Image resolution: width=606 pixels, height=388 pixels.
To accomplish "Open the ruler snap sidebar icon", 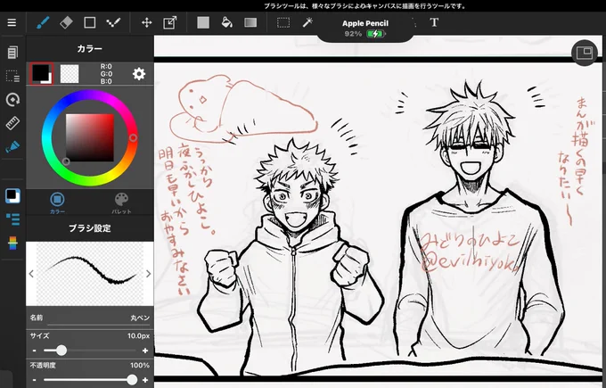I will pyautogui.click(x=12, y=123).
